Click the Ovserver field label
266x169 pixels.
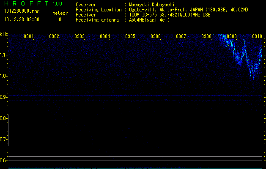coord(86,5)
